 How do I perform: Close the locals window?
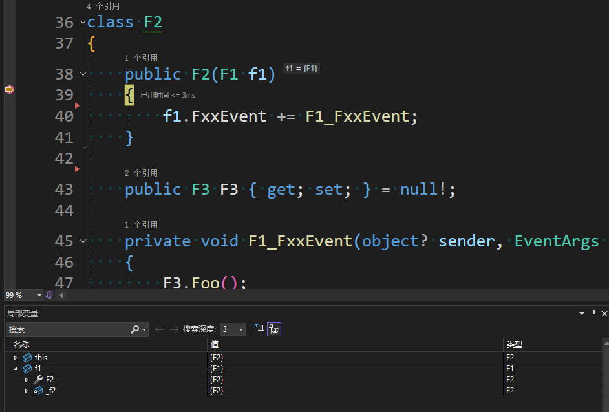[x=604, y=313]
